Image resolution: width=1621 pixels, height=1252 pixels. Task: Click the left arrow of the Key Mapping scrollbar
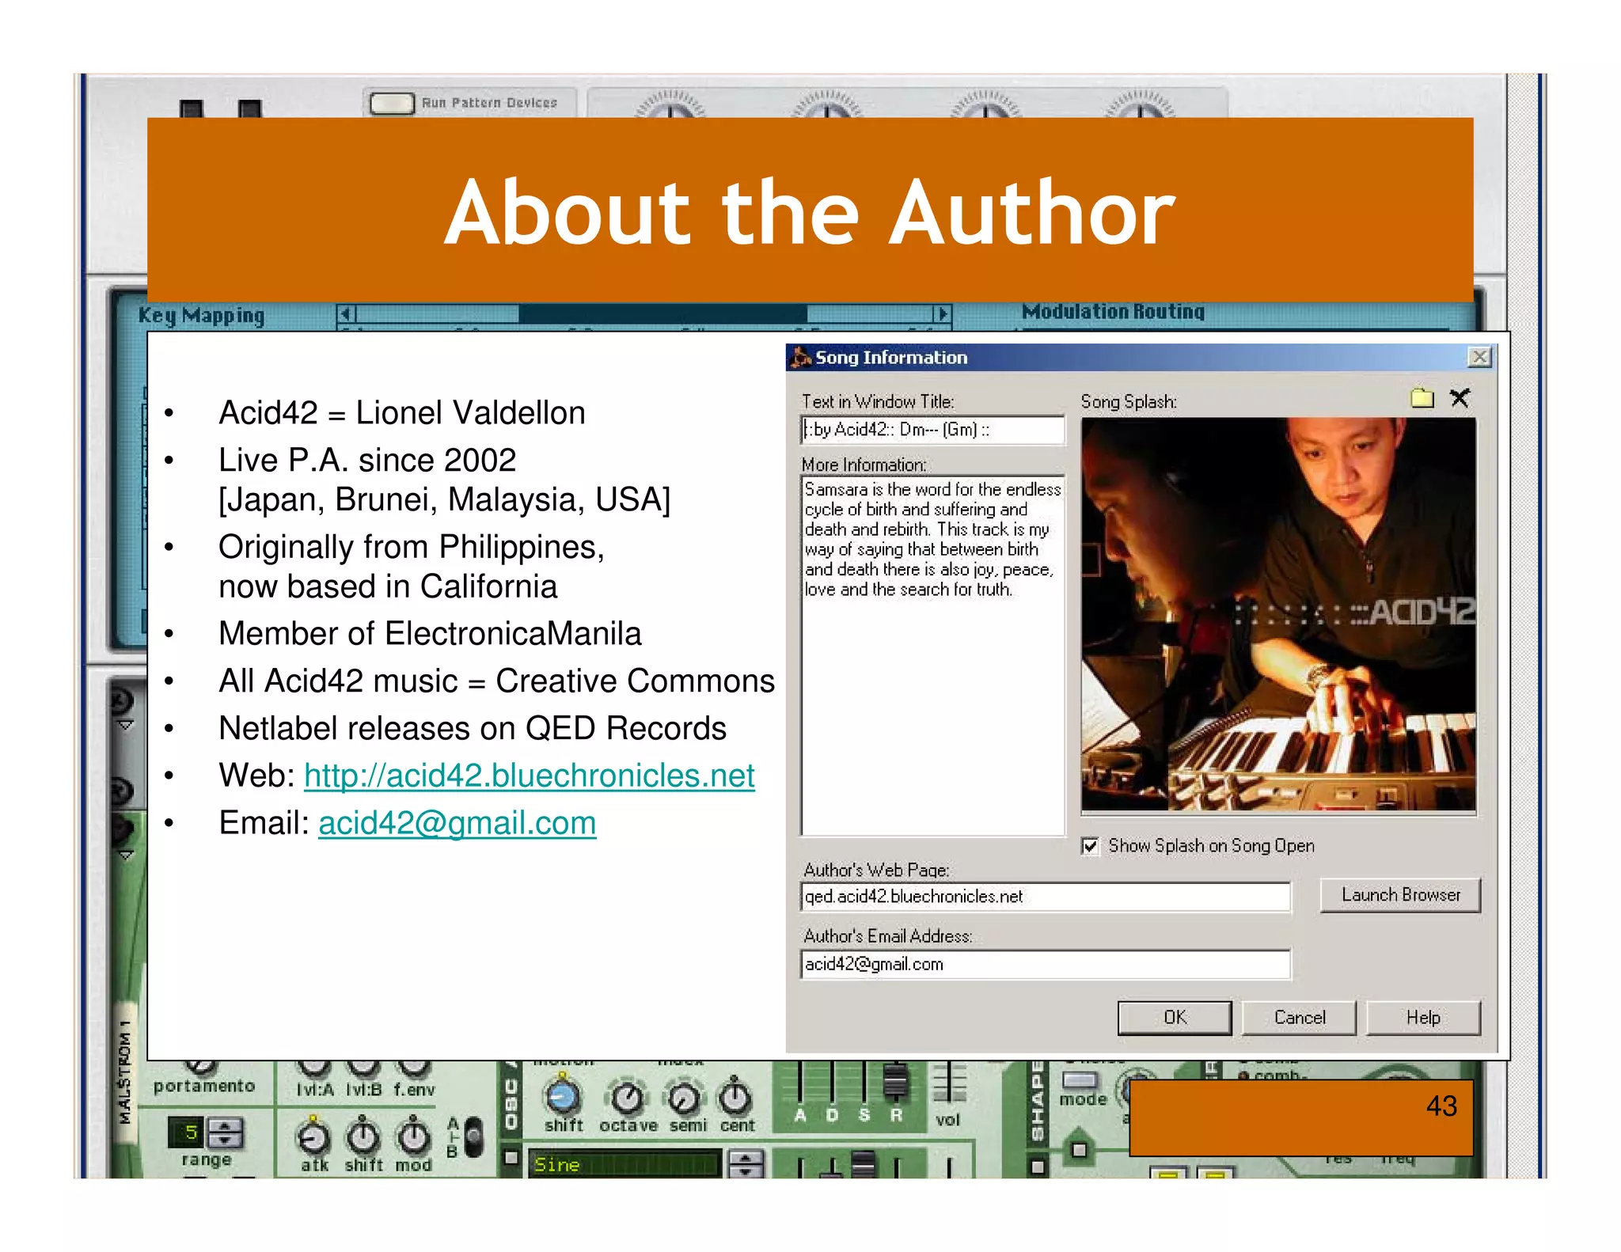pos(347,314)
